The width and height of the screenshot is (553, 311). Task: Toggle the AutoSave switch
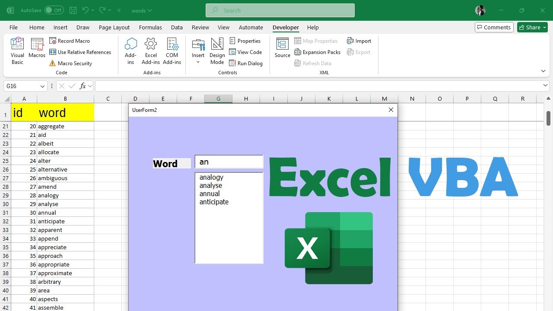coord(54,10)
